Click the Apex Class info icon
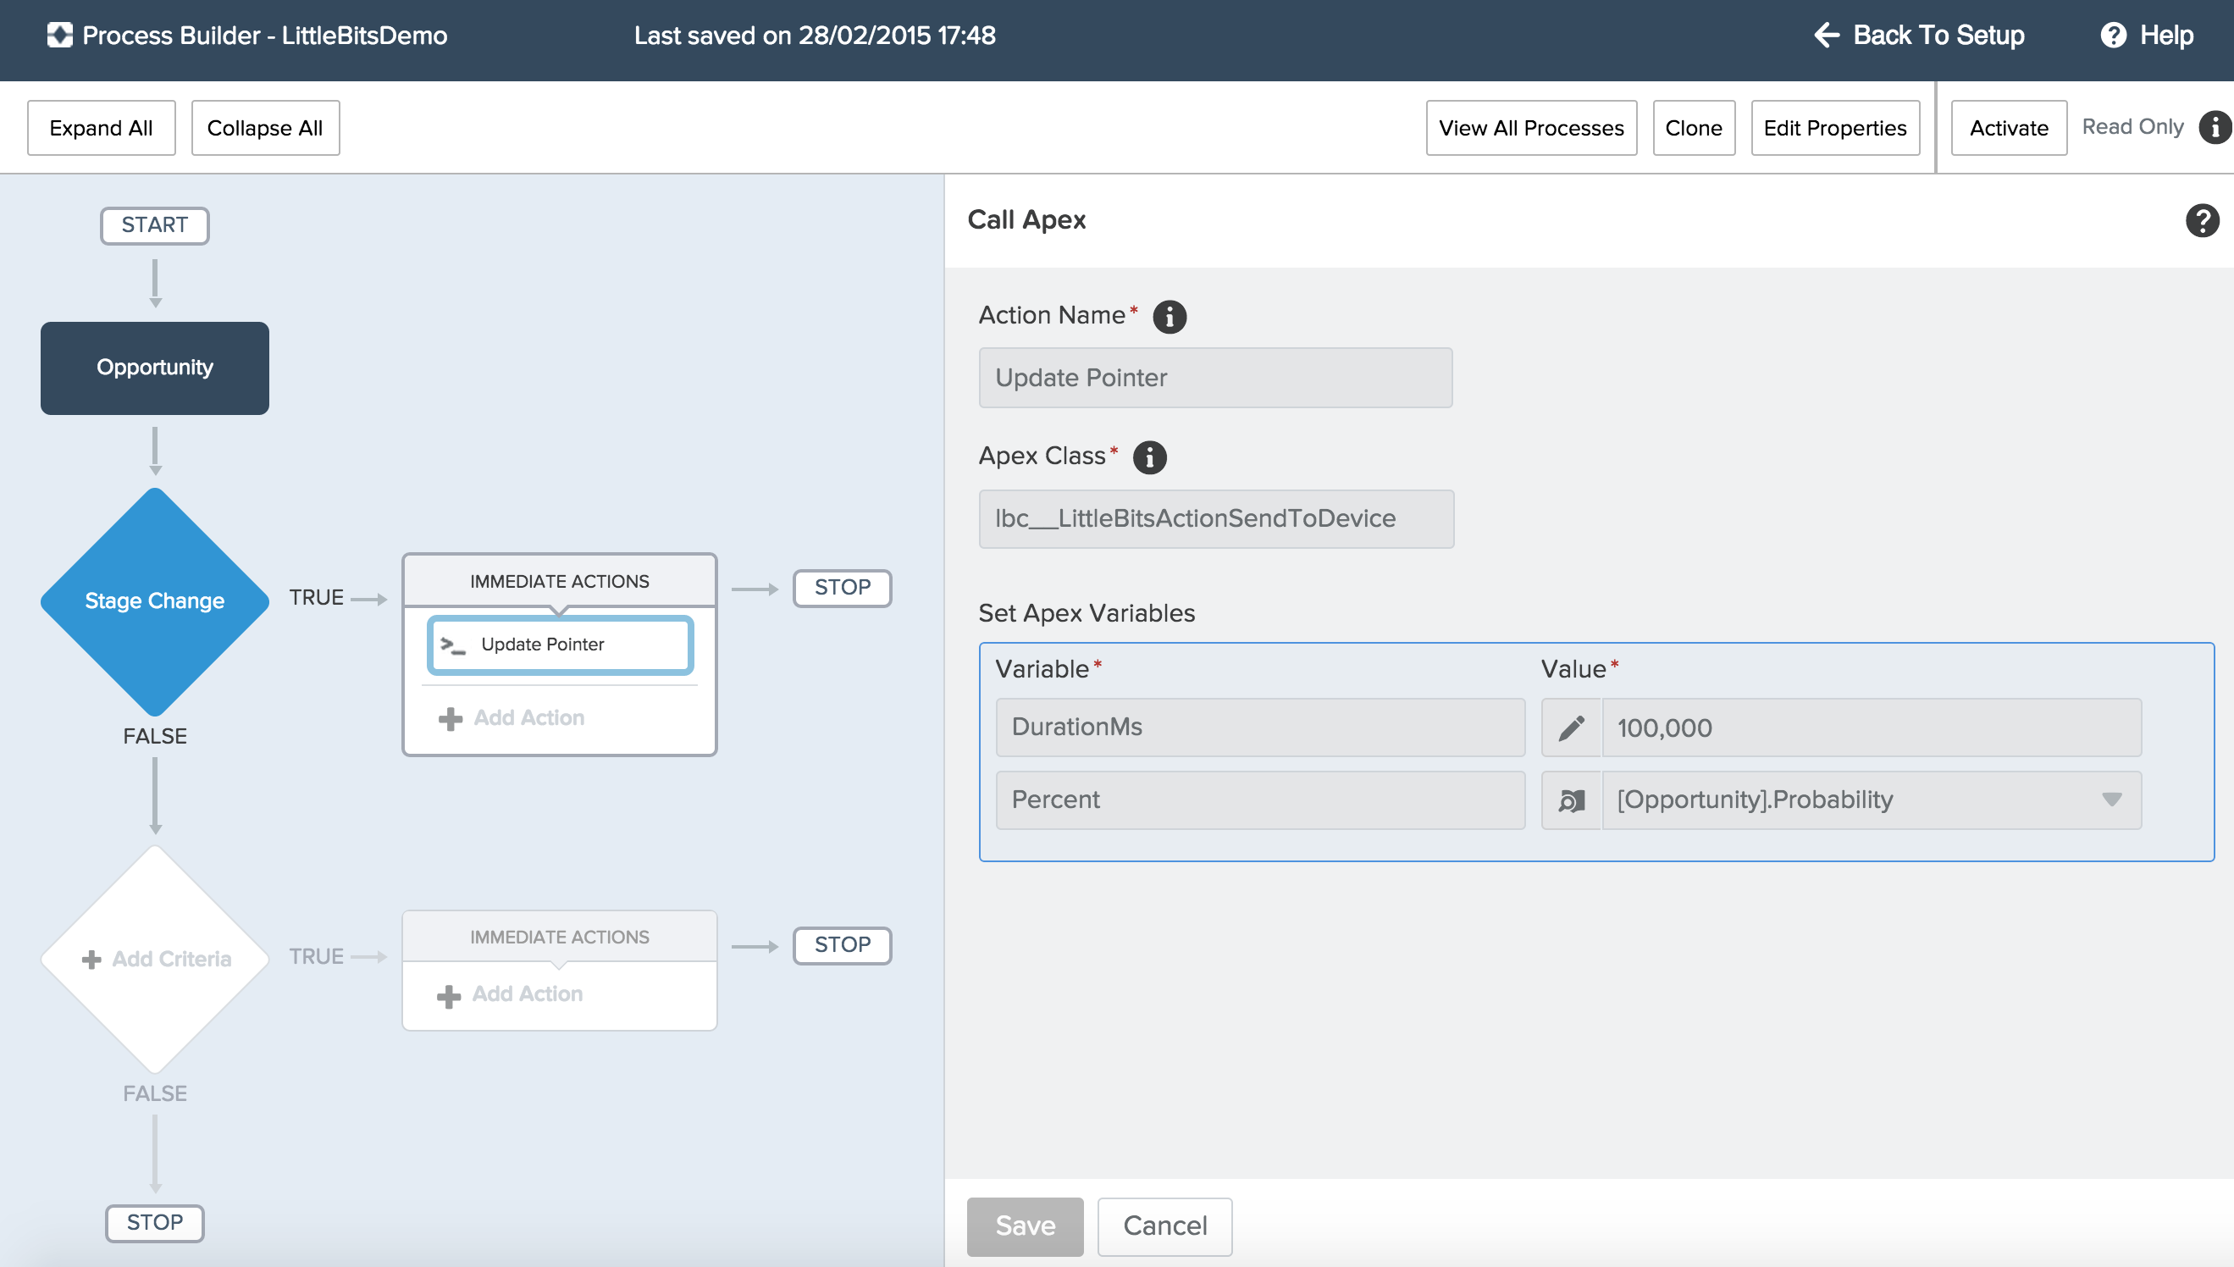This screenshot has height=1267, width=2234. point(1149,456)
